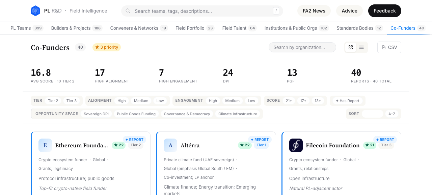
Task: Open the Advice page
Action: [x=349, y=11]
